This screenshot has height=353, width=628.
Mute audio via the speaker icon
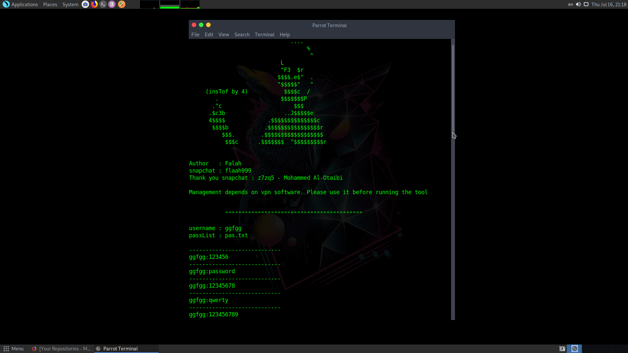(x=578, y=4)
